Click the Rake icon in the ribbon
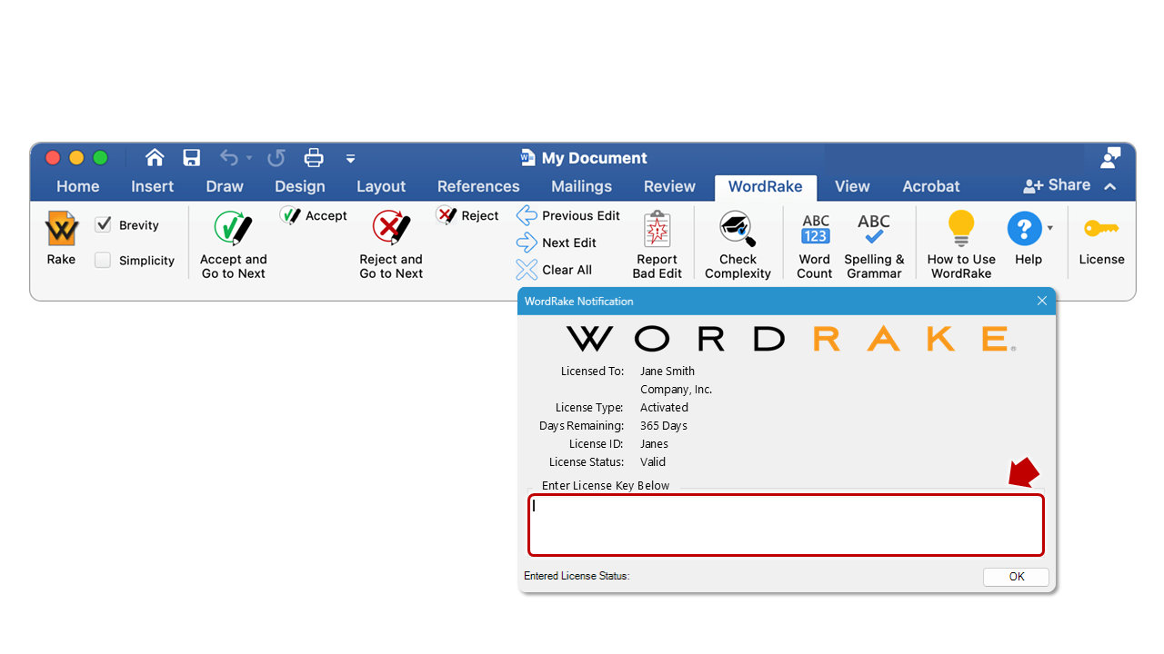 [x=61, y=229]
